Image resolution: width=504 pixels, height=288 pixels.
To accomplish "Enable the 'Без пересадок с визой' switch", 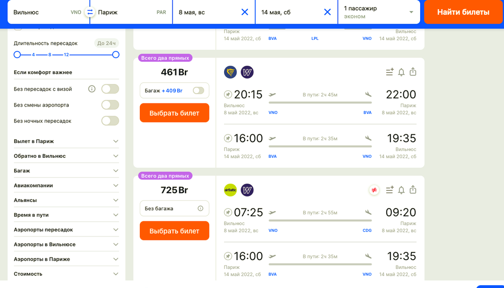I will pos(110,89).
